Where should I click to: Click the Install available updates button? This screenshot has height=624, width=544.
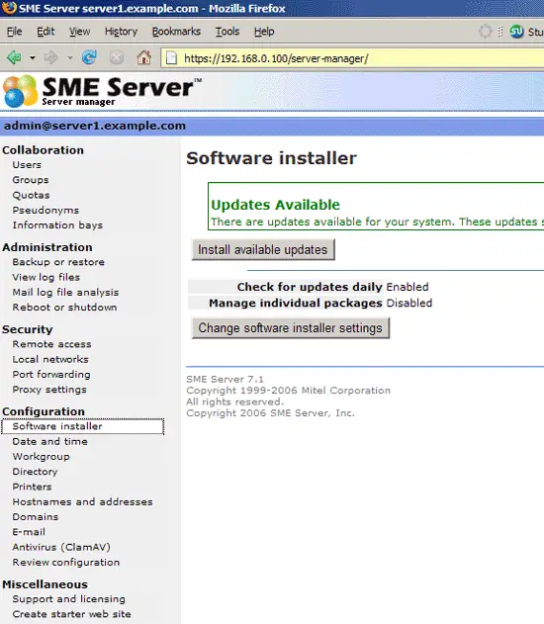(263, 249)
